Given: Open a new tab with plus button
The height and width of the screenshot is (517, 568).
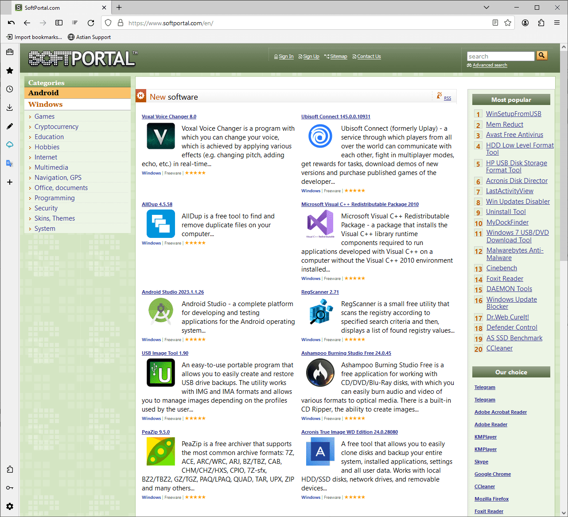Looking at the screenshot, I should click(x=119, y=8).
